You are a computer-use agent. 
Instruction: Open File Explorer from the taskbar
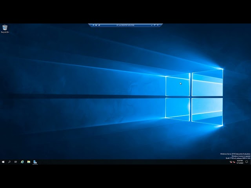tap(29, 162)
